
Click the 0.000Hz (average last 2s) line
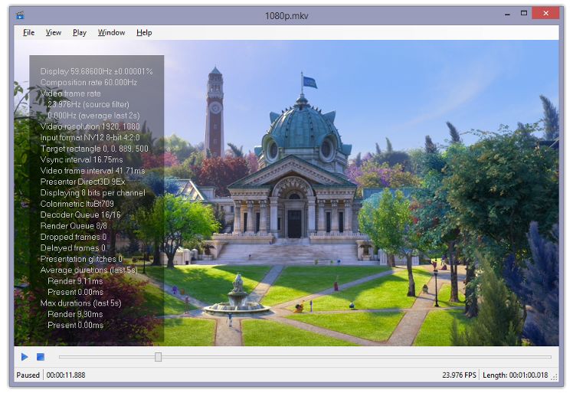(x=93, y=116)
